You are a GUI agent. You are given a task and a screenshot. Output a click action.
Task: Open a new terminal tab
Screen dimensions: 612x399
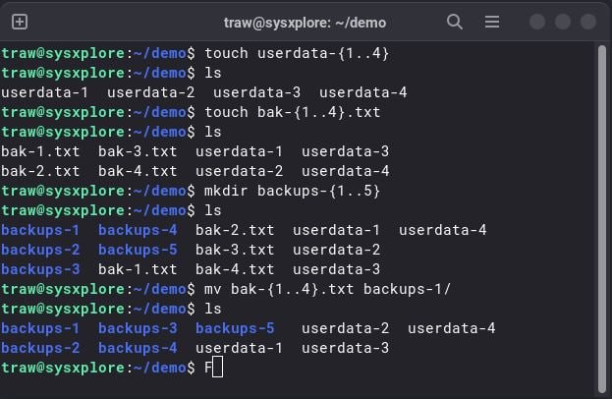(20, 22)
